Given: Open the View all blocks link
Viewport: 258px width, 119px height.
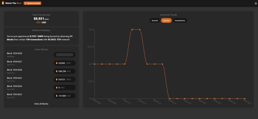Looking at the screenshot, I should click(41, 104).
